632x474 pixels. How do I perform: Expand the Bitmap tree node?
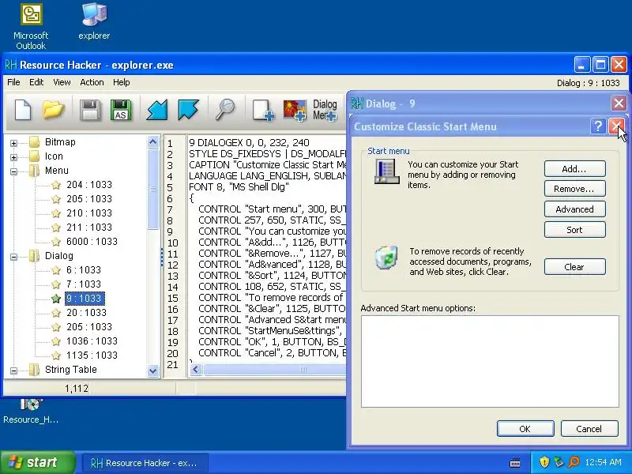pos(13,143)
